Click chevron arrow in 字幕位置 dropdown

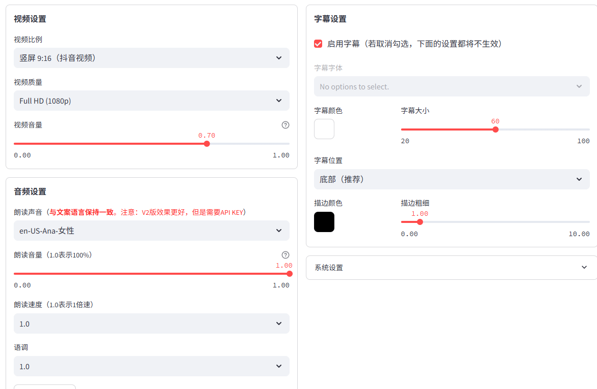[579, 179]
